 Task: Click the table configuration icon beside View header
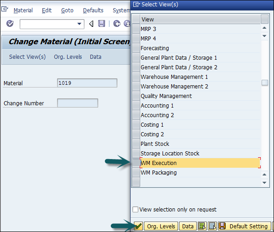(264, 19)
